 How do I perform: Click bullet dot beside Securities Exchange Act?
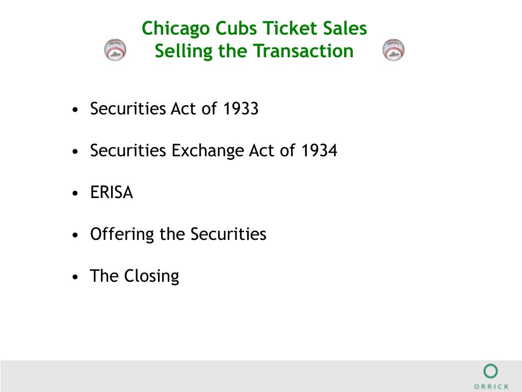75,151
